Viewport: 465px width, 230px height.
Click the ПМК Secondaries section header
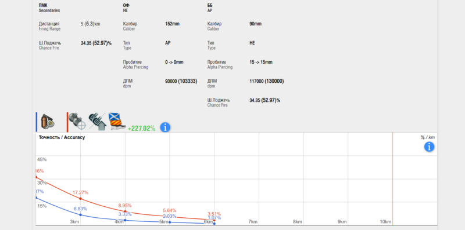(49, 8)
